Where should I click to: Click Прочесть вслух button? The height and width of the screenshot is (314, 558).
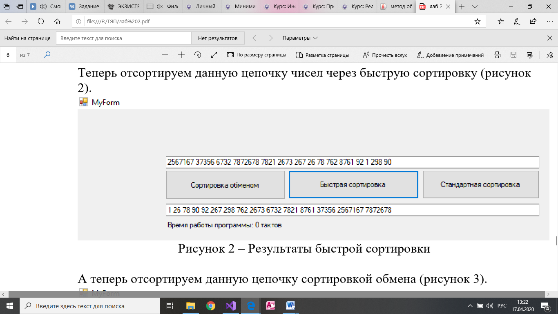coord(385,55)
